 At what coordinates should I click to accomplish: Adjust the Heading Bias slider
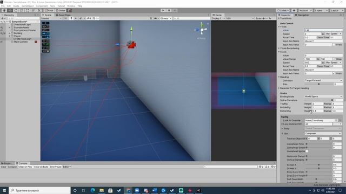pos(318,84)
